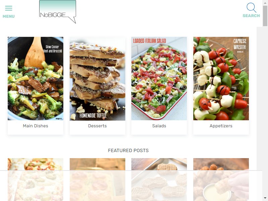Select the Caprese Wreath image

point(221,78)
